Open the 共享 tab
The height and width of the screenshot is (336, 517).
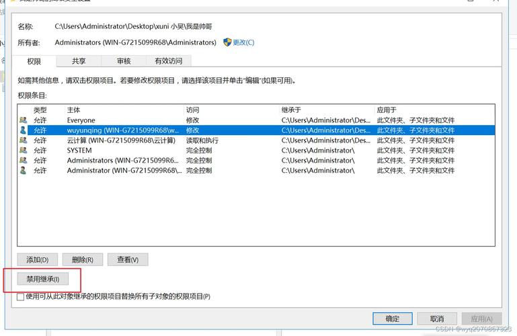pyautogui.click(x=79, y=61)
